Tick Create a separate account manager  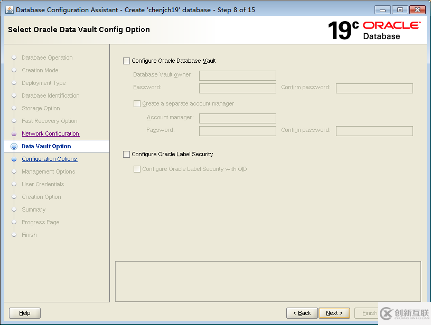137,104
